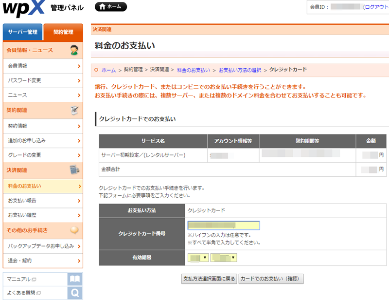Focus the クレジットカード番号 input field
The image size is (389, 300).
coord(224,225)
